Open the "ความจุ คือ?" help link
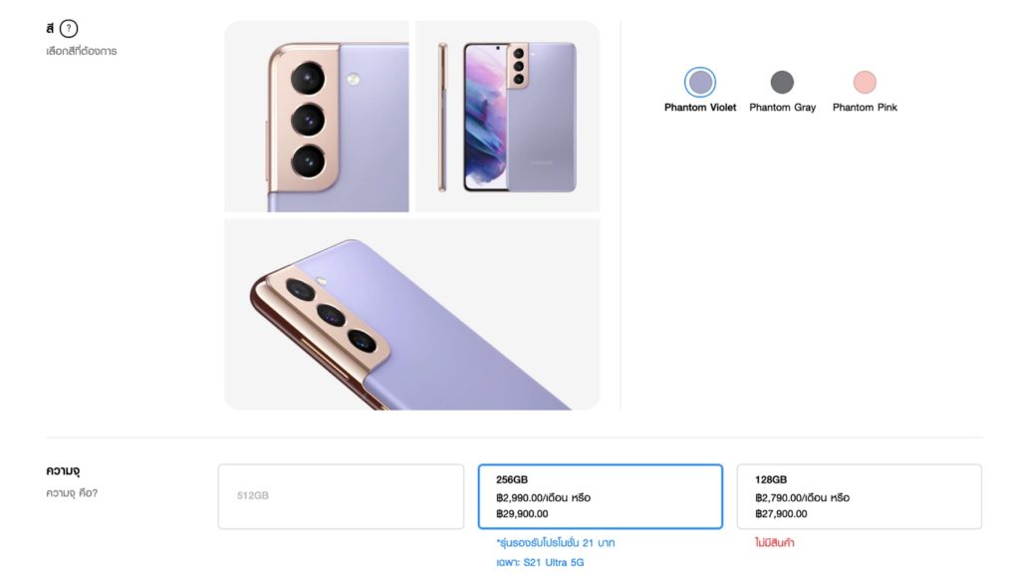Viewport: 1020px width, 588px height. click(72, 492)
